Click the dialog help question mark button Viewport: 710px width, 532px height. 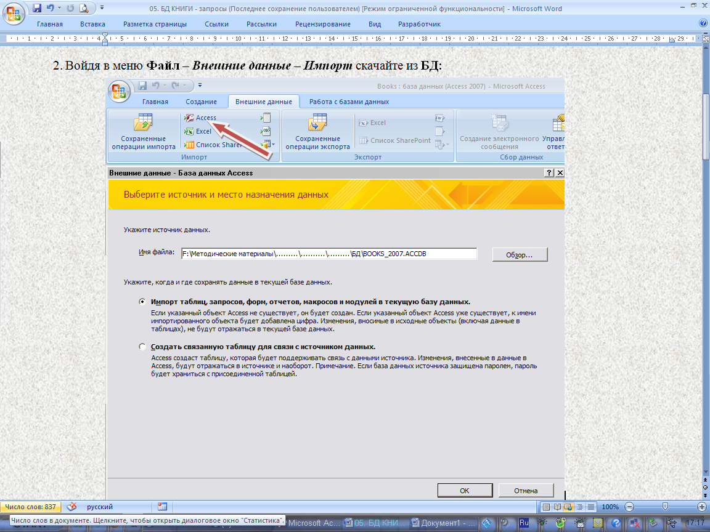pos(549,173)
